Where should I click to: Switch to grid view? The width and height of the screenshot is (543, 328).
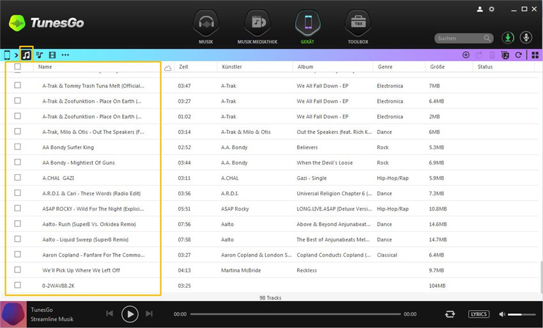pyautogui.click(x=535, y=55)
